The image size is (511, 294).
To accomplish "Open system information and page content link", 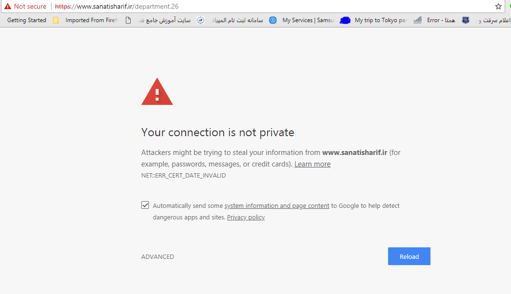I will point(277,206).
